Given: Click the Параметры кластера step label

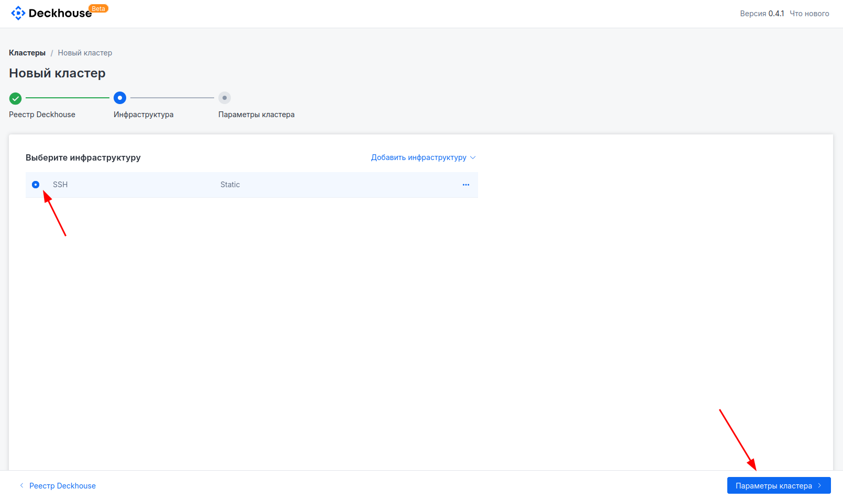Looking at the screenshot, I should click(256, 115).
